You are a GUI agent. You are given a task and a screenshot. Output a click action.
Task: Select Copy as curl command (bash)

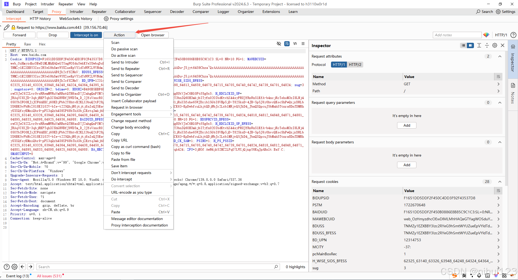tap(138, 147)
